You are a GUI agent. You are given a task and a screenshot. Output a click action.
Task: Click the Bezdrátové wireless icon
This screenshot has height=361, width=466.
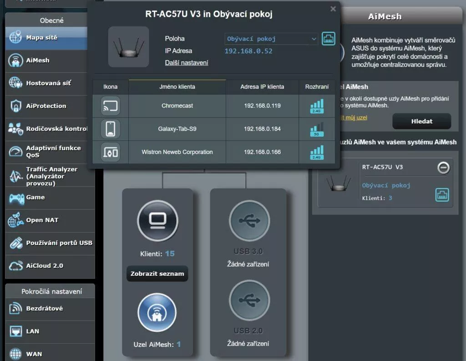[x=15, y=308]
